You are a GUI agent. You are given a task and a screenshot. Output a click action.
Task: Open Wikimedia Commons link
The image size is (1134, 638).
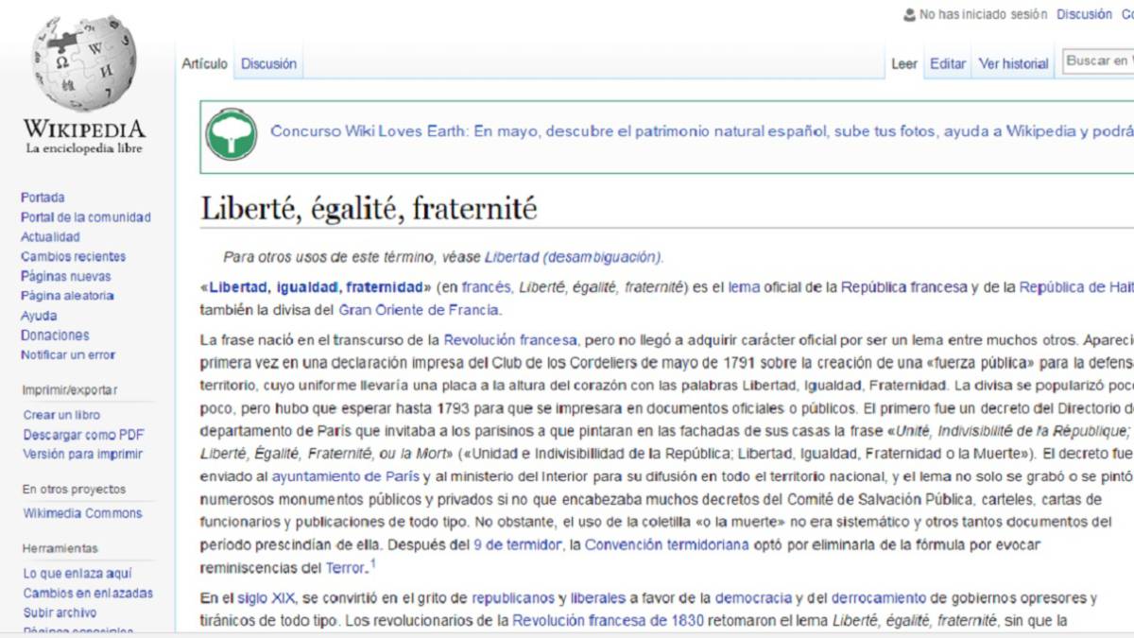(82, 513)
